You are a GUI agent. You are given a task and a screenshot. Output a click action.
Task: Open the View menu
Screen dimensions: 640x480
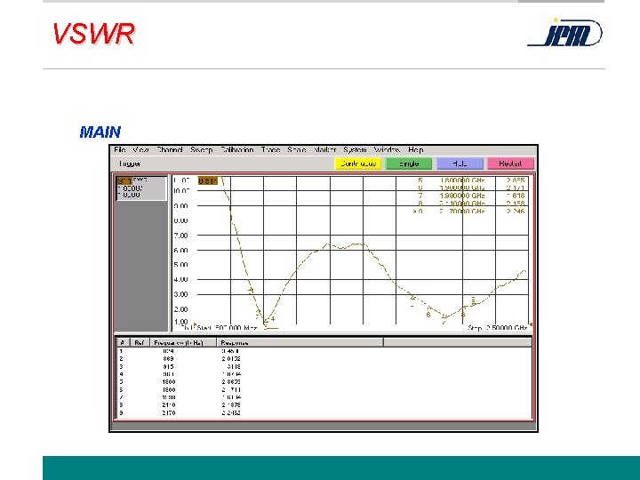point(140,150)
